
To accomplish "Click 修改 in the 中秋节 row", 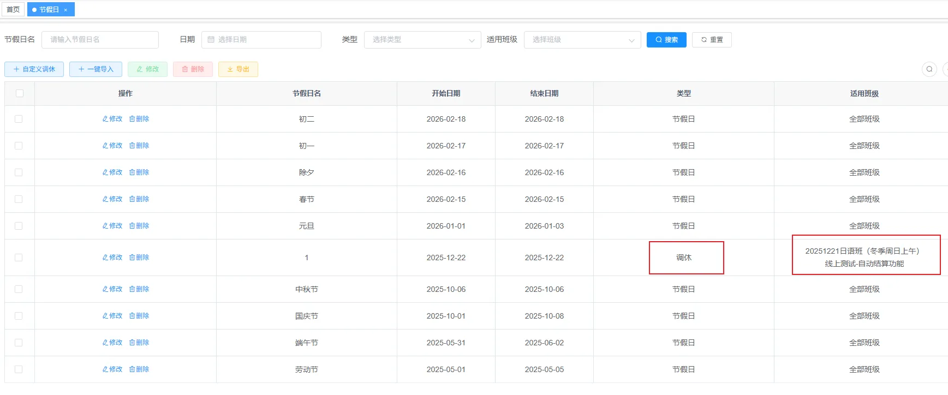I will tap(112, 289).
